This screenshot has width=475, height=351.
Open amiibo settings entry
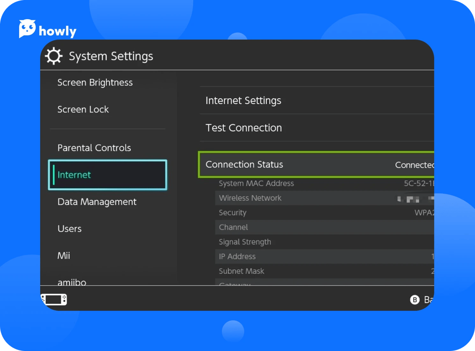click(x=72, y=281)
